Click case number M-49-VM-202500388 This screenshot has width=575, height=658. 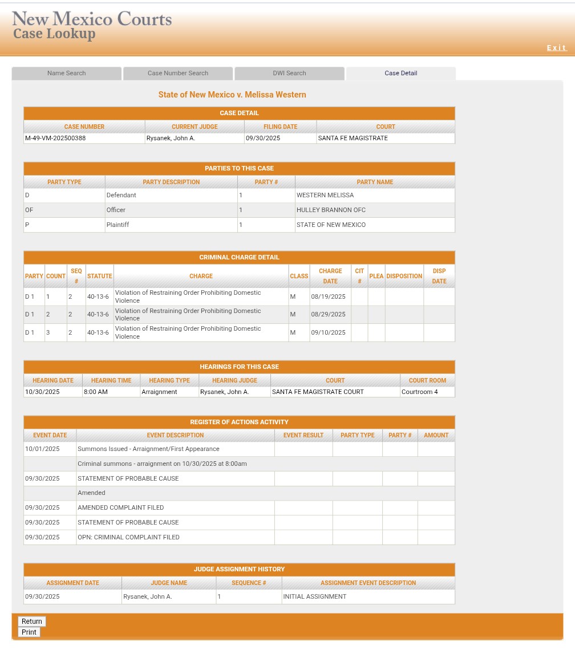(x=55, y=138)
